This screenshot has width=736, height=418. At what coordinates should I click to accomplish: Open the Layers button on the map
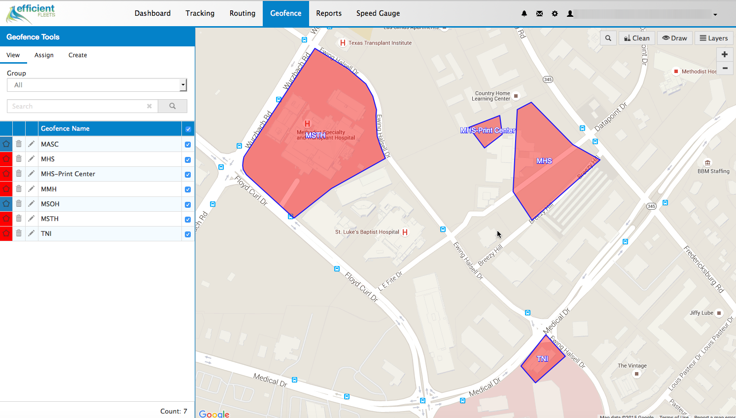[x=714, y=38]
